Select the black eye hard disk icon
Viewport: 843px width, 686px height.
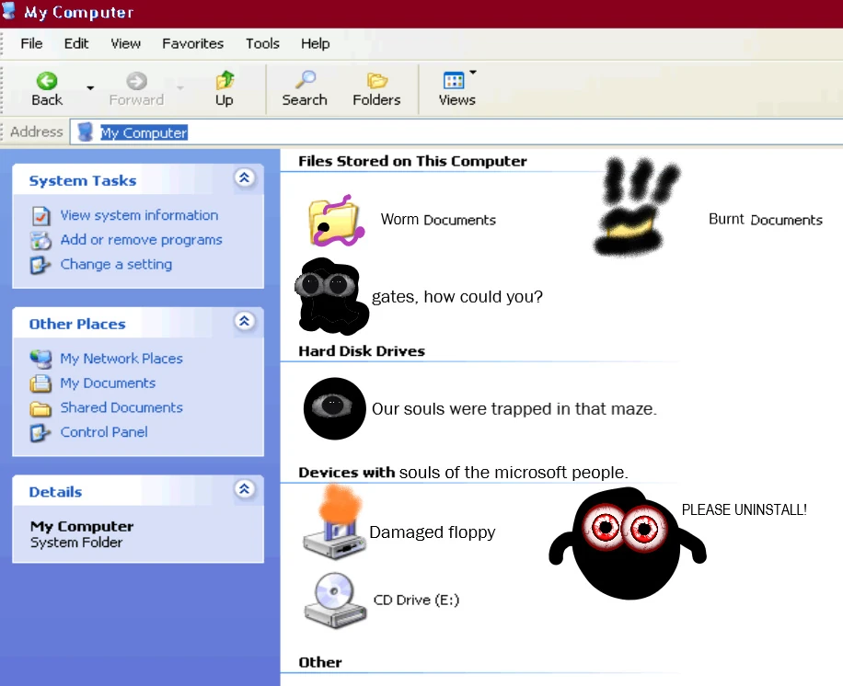(334, 409)
